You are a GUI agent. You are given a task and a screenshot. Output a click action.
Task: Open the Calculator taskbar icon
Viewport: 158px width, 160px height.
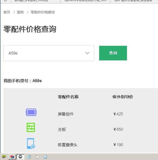[x=45, y=157]
